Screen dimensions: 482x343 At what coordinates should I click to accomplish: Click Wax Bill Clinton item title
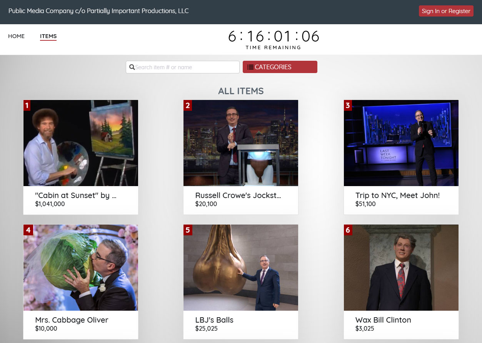(383, 320)
